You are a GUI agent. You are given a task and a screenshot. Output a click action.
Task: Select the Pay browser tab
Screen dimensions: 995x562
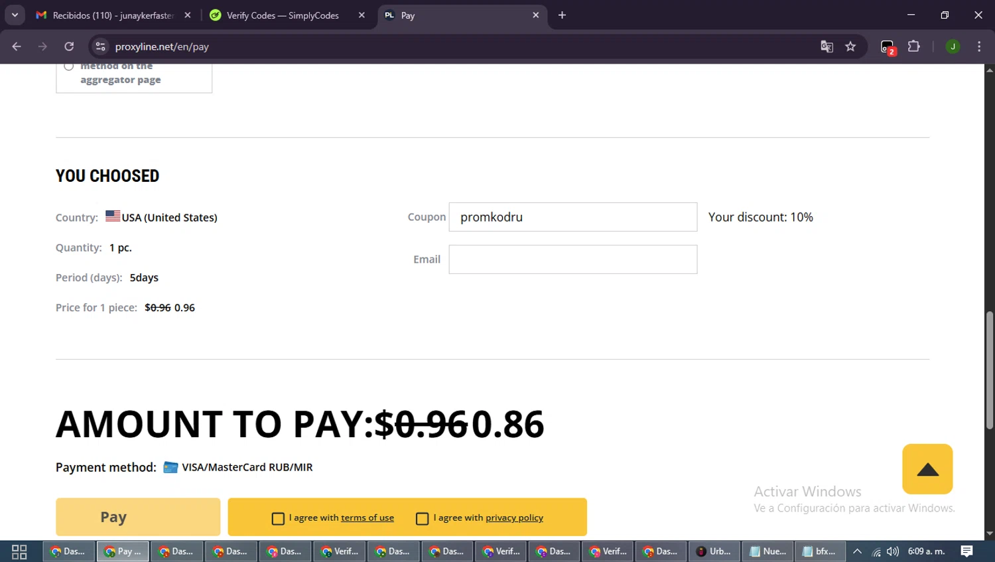tap(461, 15)
